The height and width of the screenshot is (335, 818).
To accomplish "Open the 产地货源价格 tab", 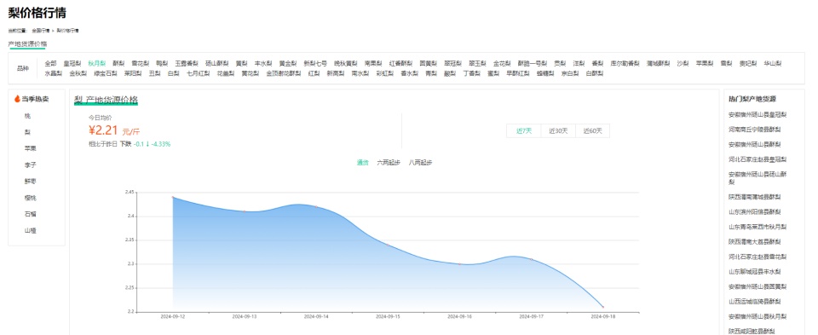I will [27, 43].
